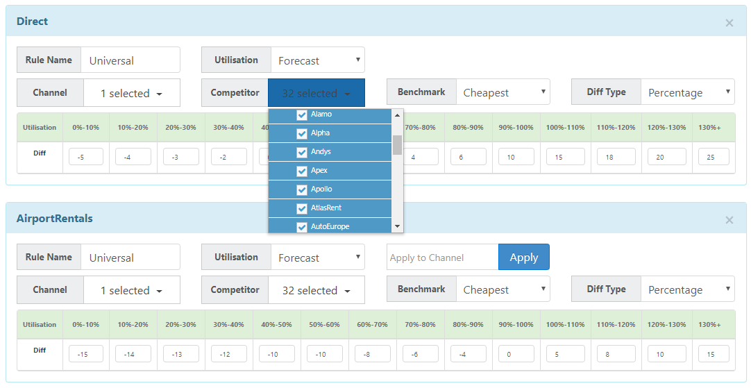Open AirportRentals Utilisation Forecast dropdown
The height and width of the screenshot is (388, 751).
(317, 258)
